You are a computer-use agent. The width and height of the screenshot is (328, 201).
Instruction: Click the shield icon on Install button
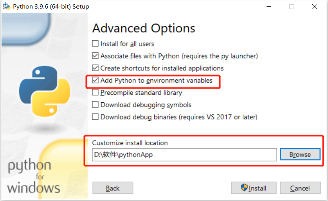click(245, 188)
